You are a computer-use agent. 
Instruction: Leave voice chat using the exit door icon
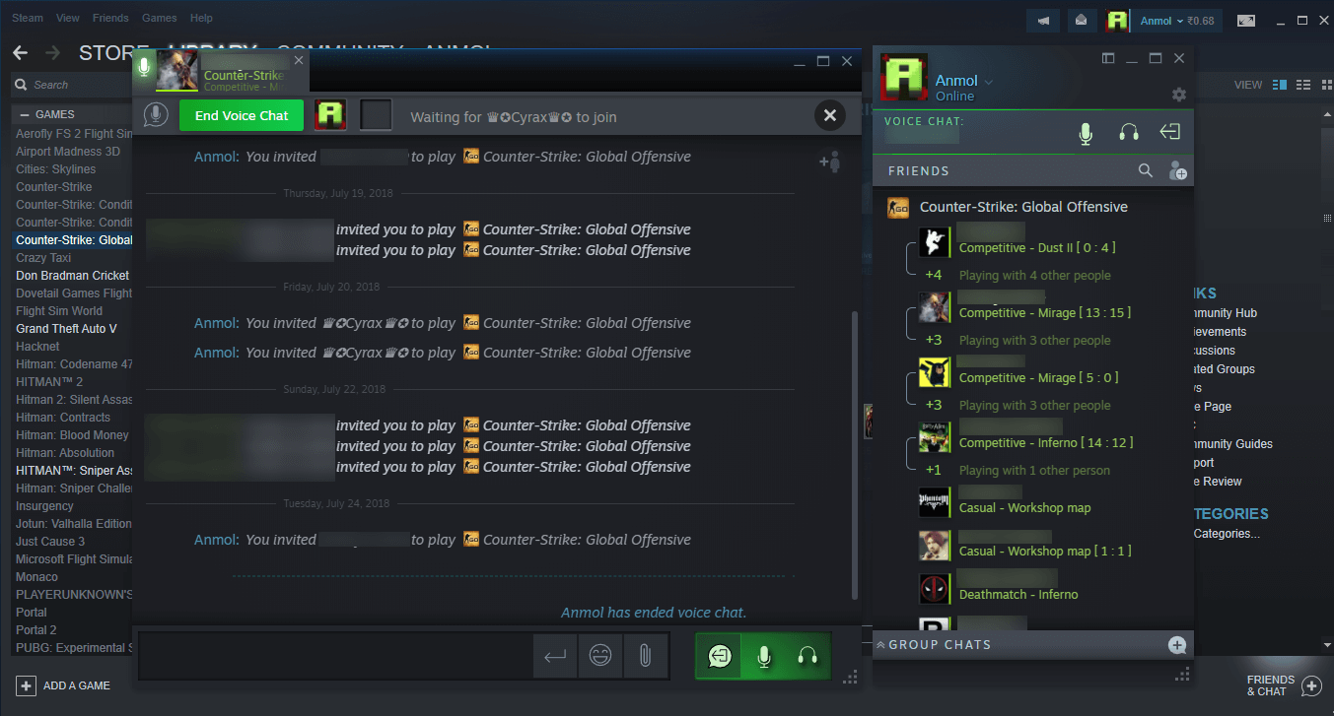pyautogui.click(x=1170, y=131)
